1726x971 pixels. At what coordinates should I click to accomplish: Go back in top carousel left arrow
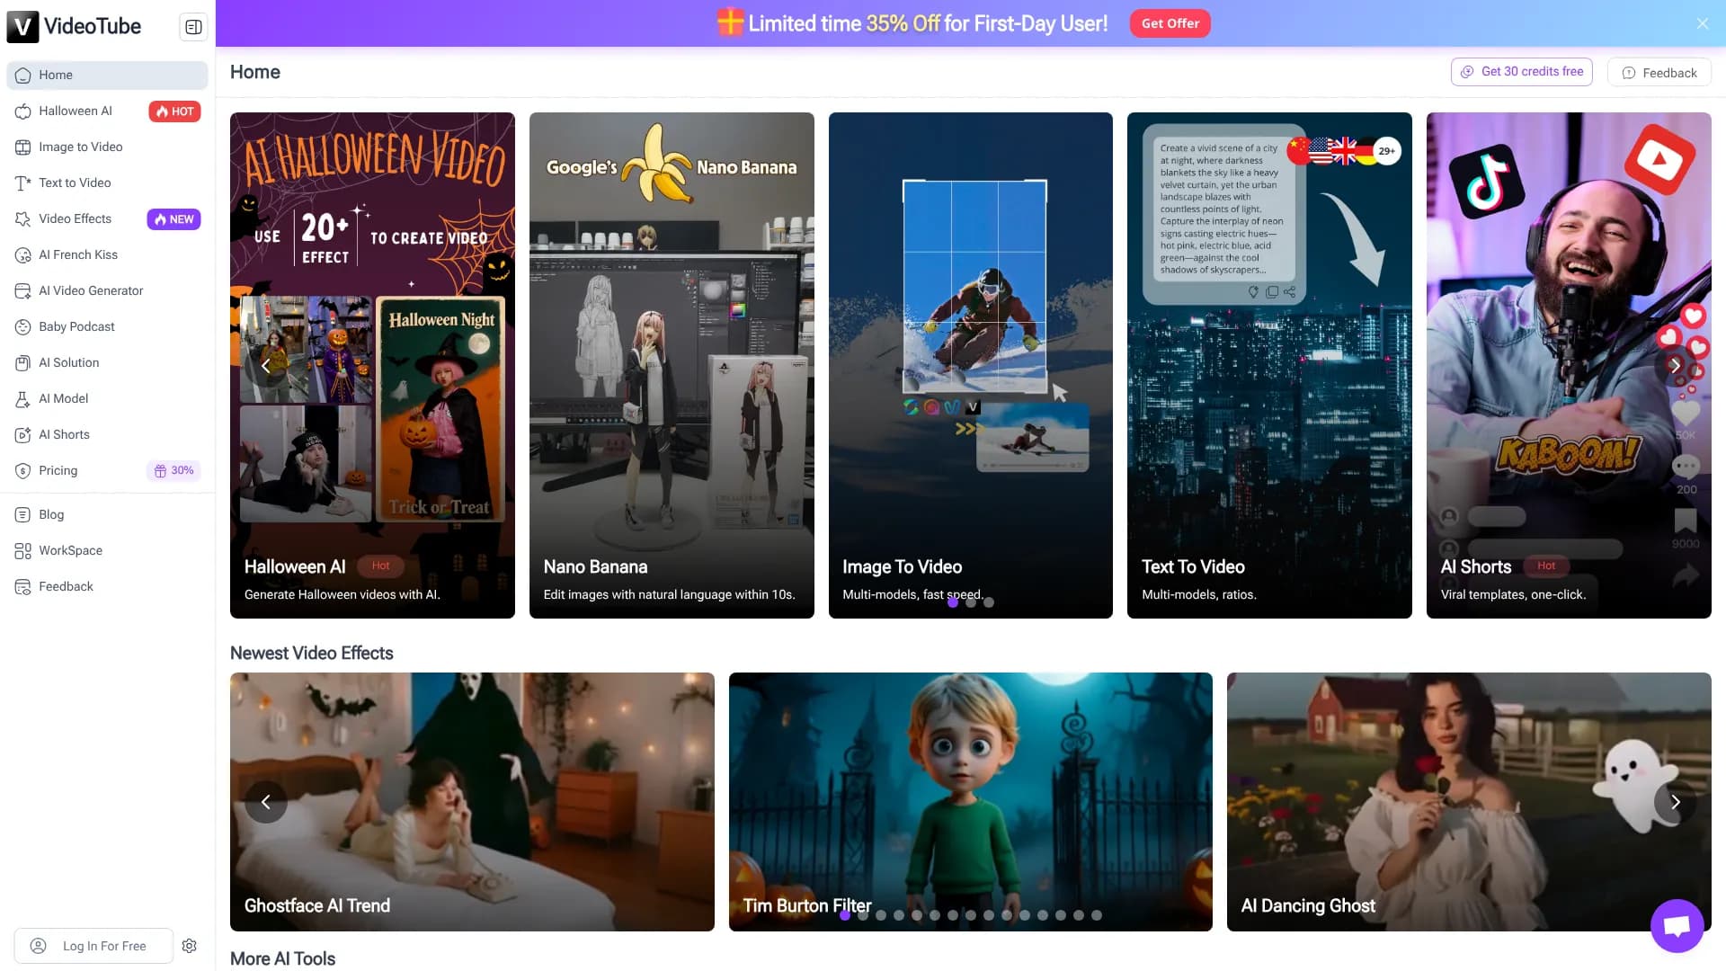click(x=266, y=366)
